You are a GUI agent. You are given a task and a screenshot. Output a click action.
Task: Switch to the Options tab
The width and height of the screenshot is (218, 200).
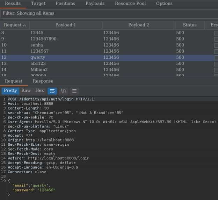(x=164, y=4)
